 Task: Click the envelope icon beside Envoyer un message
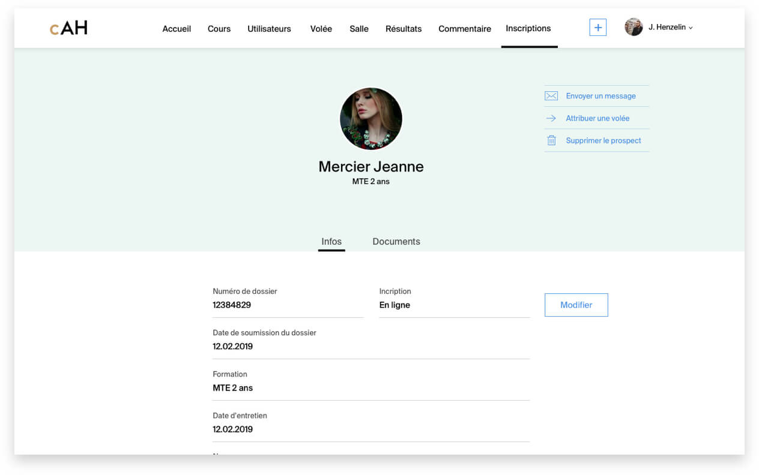(551, 96)
